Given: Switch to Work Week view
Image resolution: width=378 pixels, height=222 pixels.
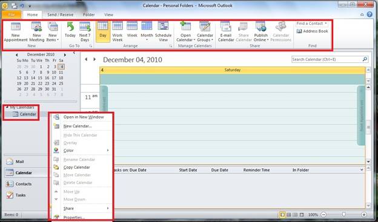Looking at the screenshot, I should click(118, 32).
